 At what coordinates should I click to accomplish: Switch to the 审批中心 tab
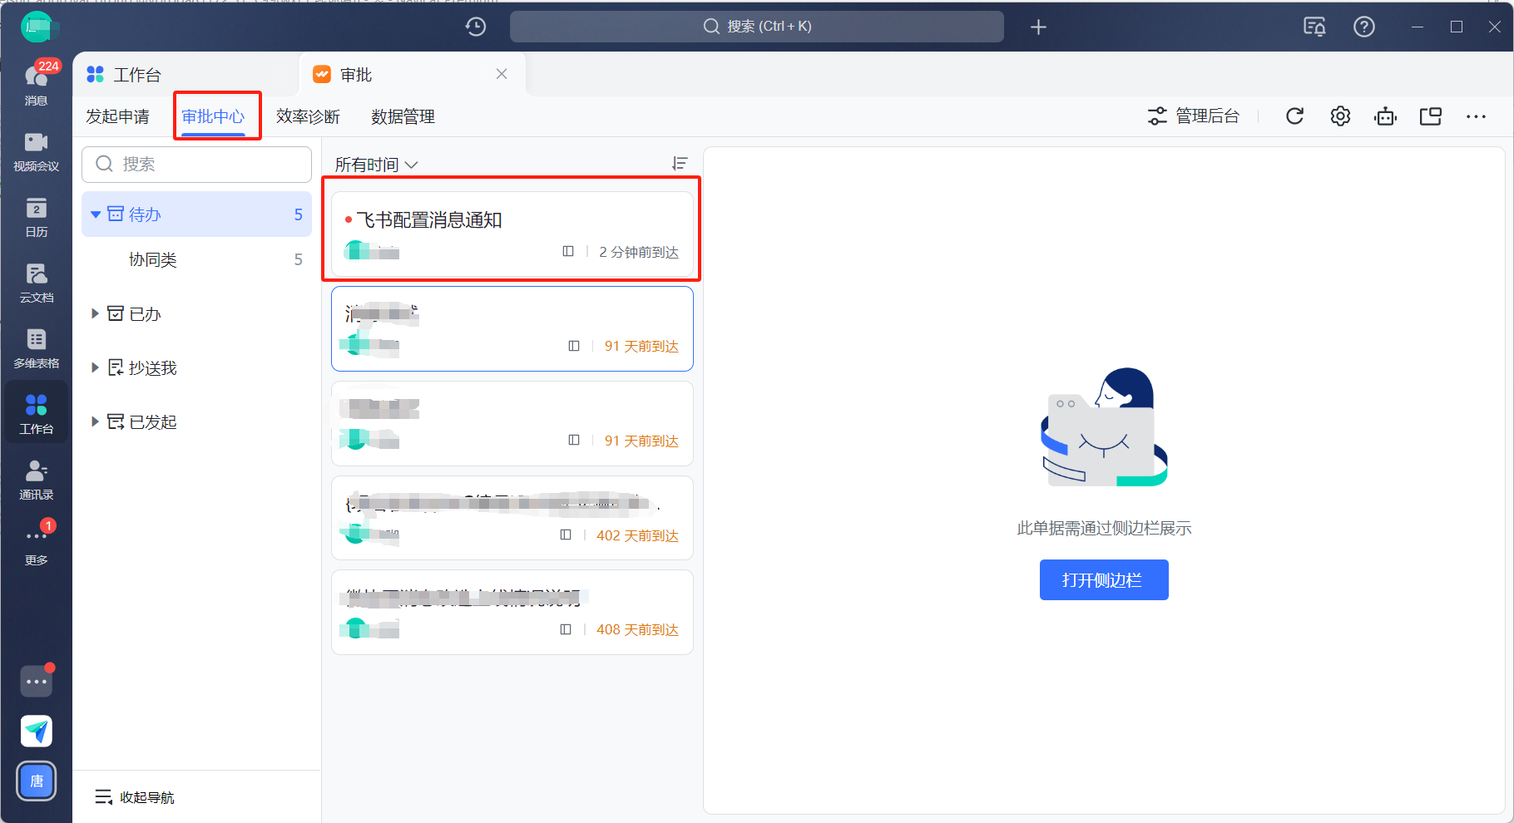(214, 116)
